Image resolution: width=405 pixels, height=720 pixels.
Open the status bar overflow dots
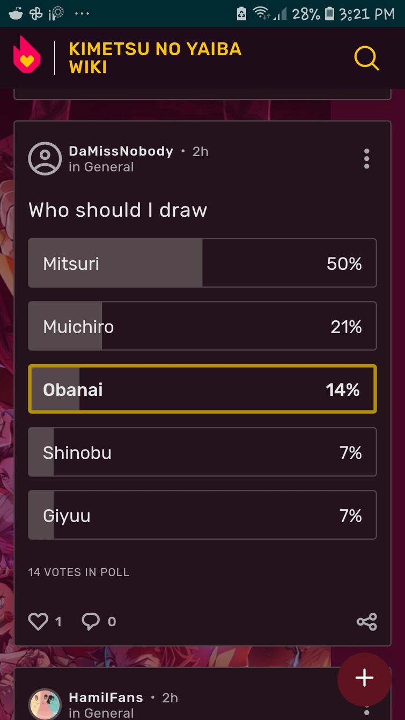(82, 13)
